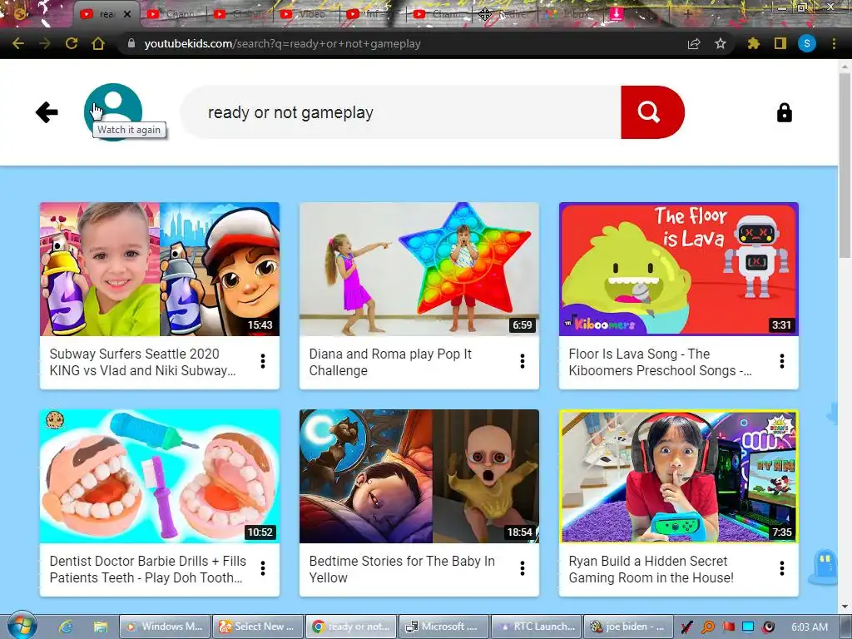The width and height of the screenshot is (852, 639).
Task: Switch to 'joe biden - ...' taskbar window
Action: 629,627
